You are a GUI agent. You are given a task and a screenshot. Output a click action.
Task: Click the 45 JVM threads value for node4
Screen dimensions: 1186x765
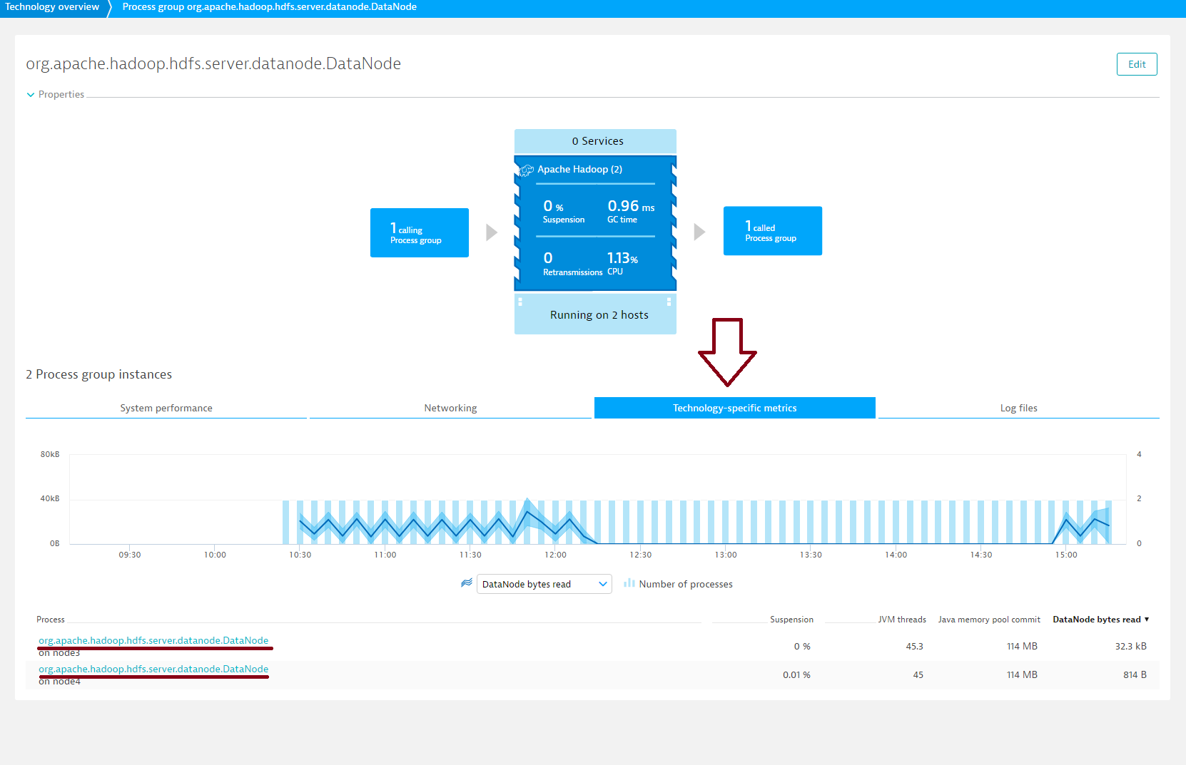click(918, 674)
